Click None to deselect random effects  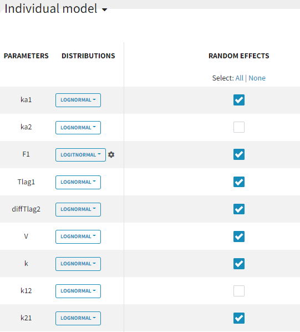tap(257, 78)
